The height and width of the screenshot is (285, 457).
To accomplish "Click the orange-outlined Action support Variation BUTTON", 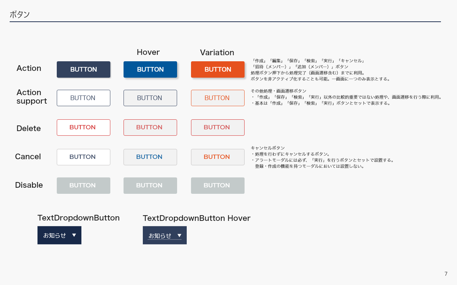I will (218, 98).
